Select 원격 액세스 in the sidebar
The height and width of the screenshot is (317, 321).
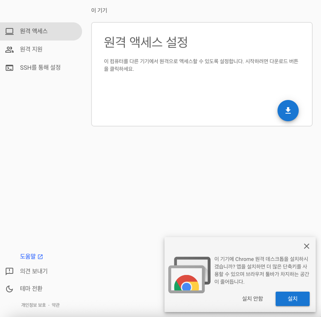click(34, 31)
